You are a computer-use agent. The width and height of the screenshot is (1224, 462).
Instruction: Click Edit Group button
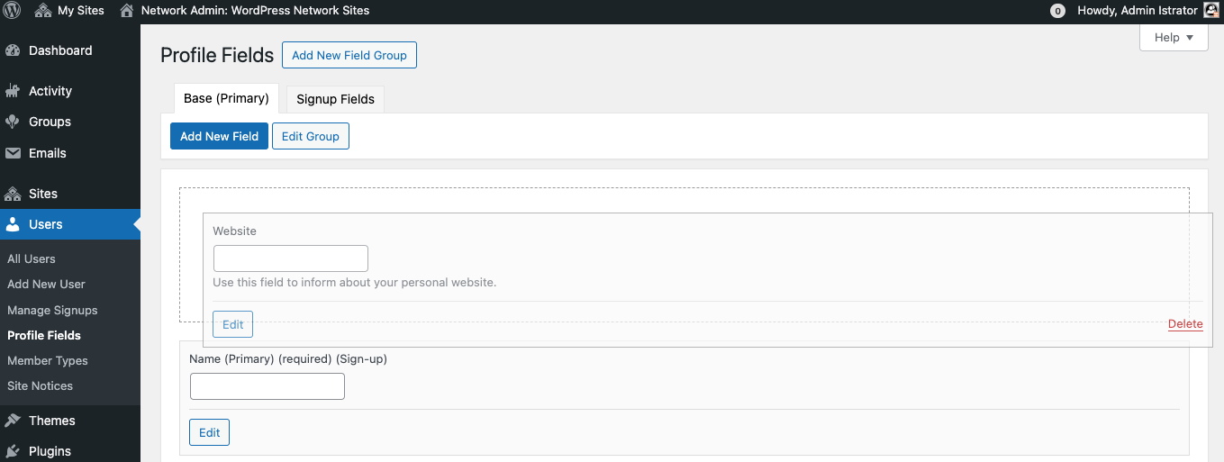(x=311, y=136)
